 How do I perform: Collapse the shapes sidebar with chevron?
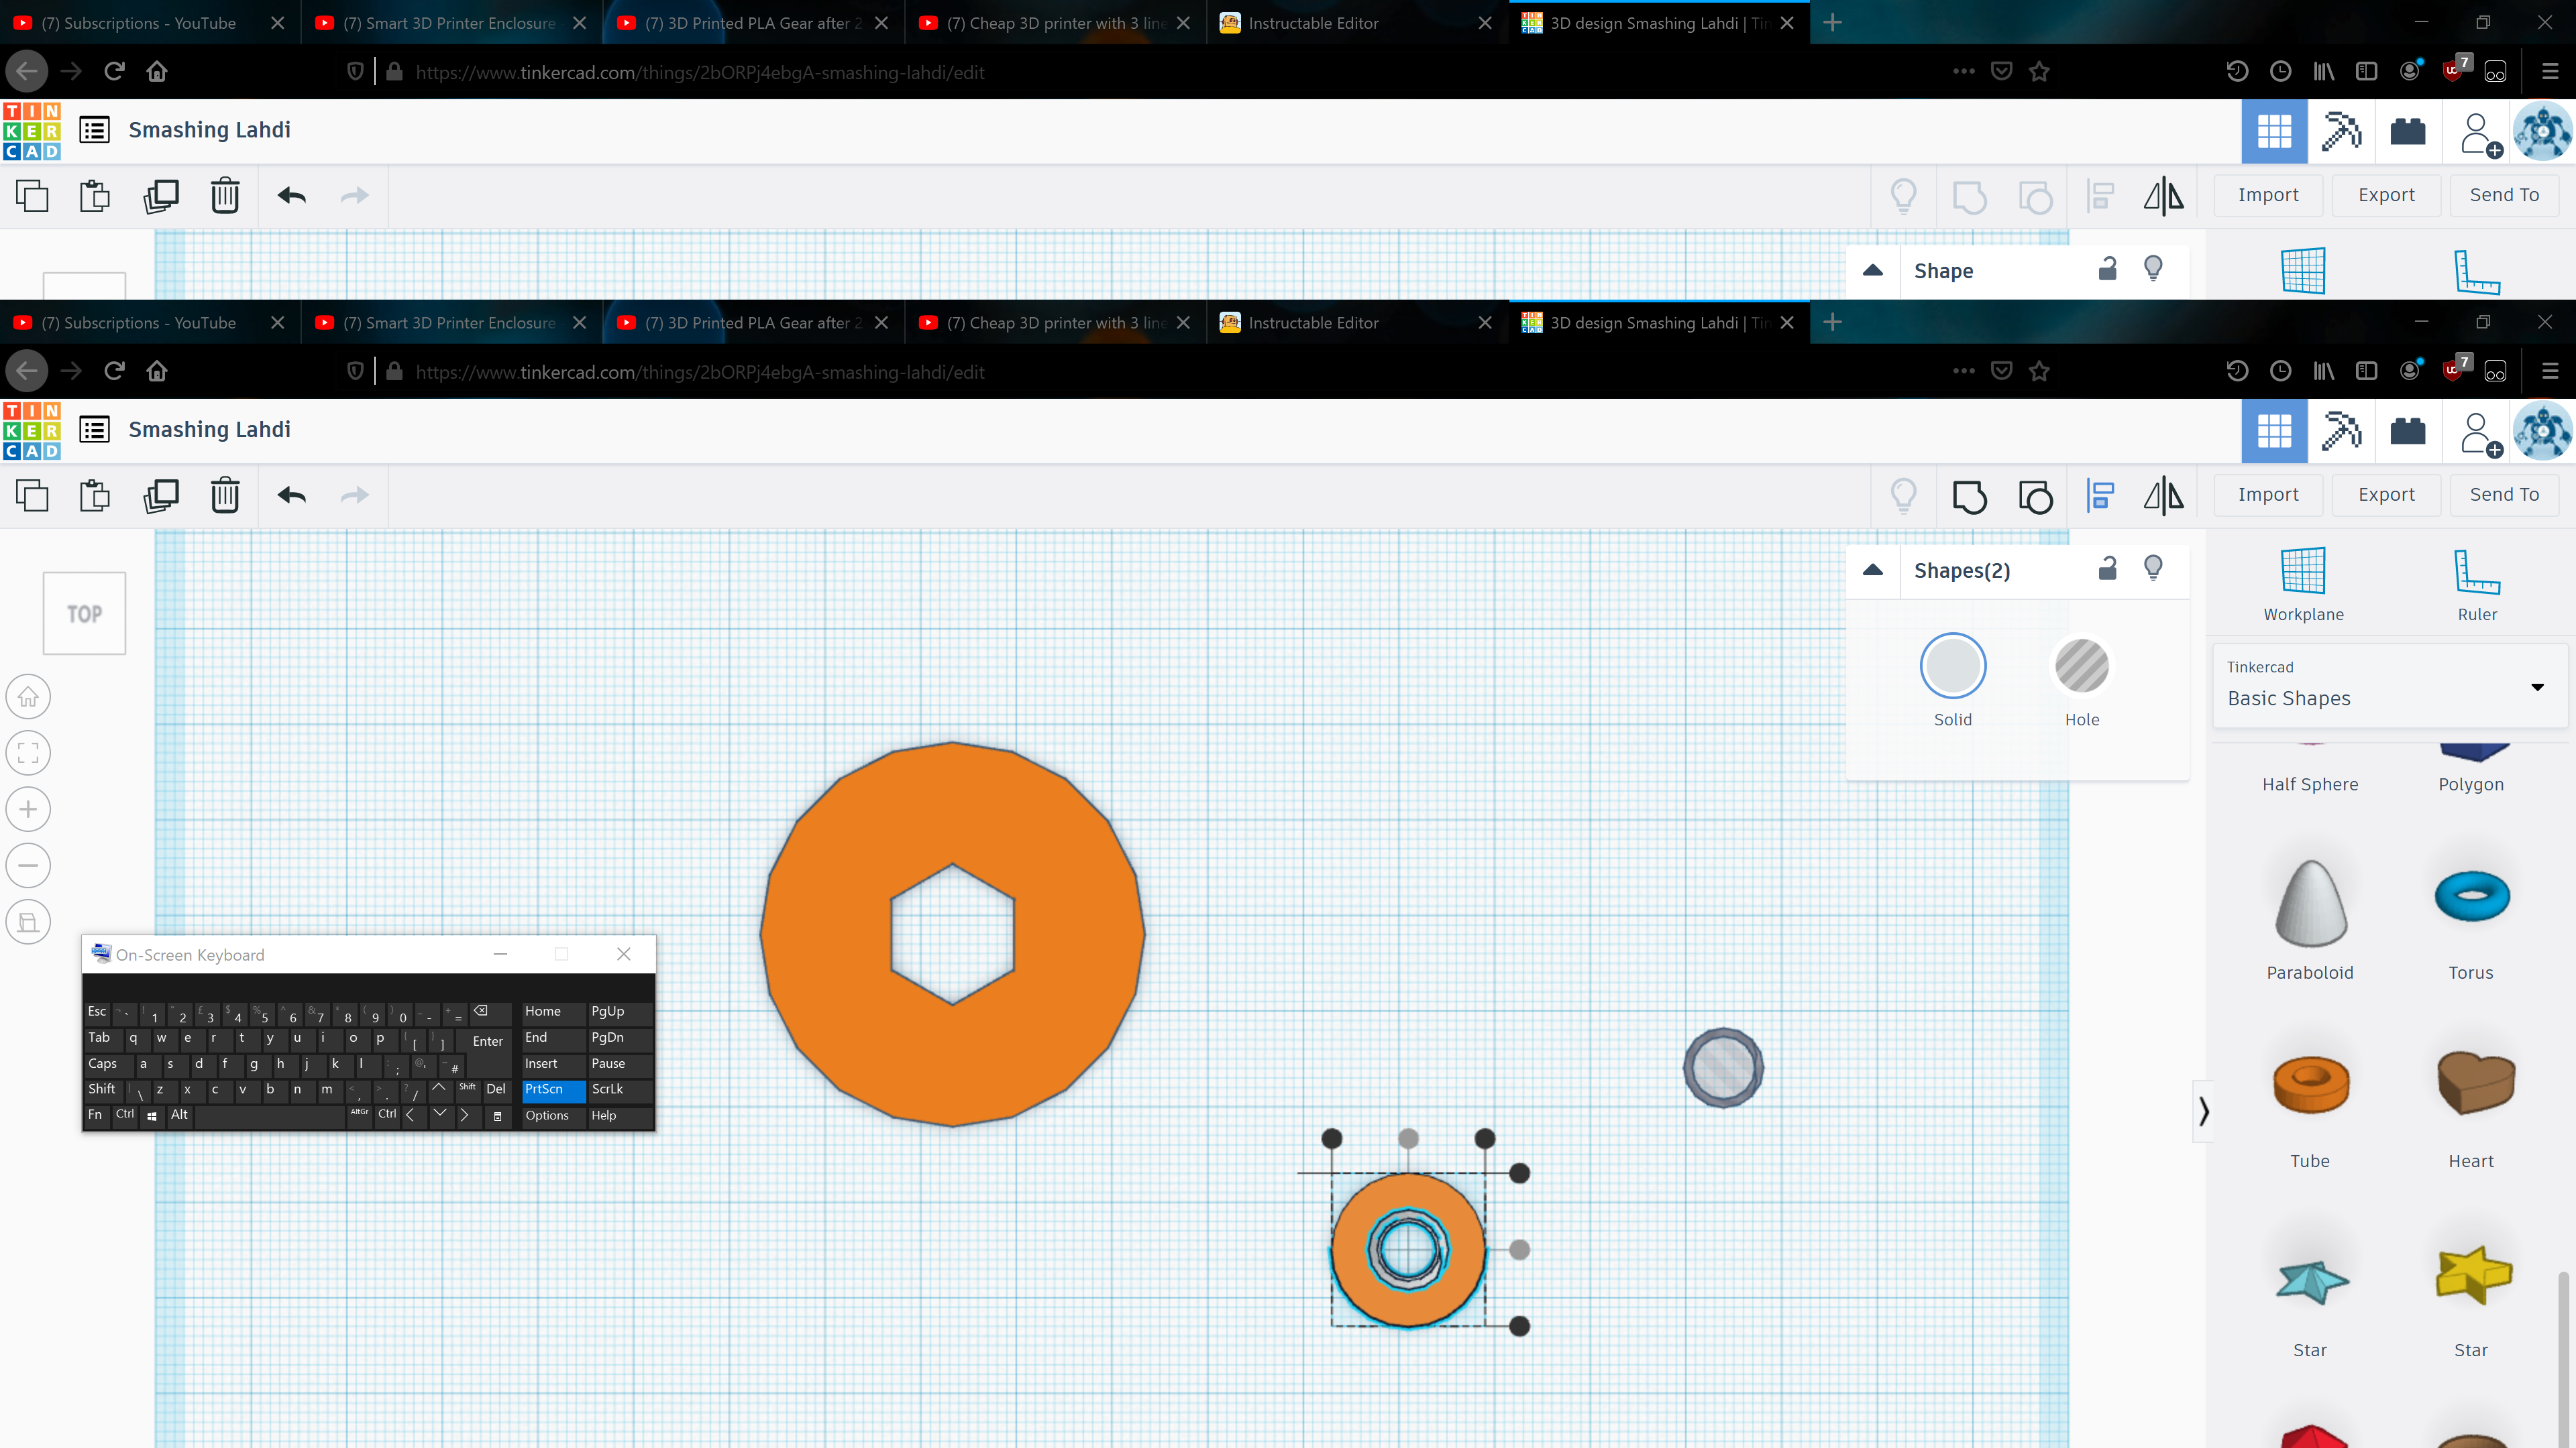tap(2203, 1110)
